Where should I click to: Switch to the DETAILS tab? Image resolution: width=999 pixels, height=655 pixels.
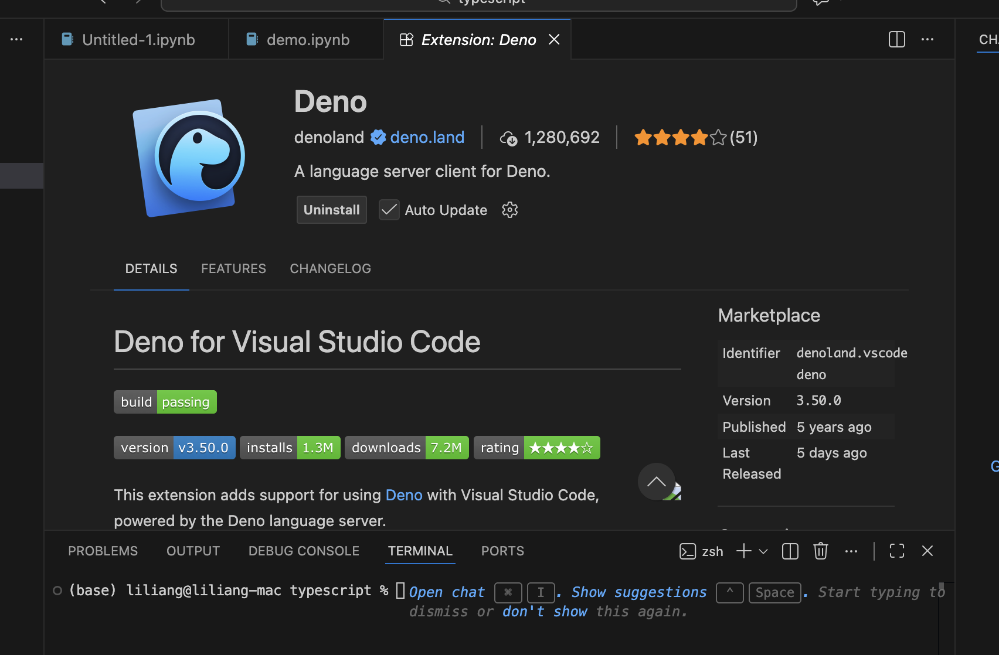point(151,268)
